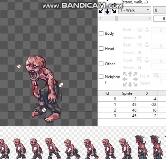Click the right arrow of frame scrollbar

pos(149,18)
